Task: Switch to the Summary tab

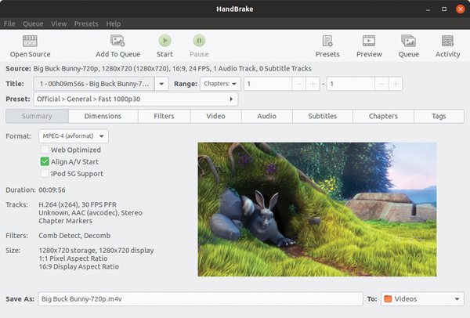Action: tap(37, 116)
